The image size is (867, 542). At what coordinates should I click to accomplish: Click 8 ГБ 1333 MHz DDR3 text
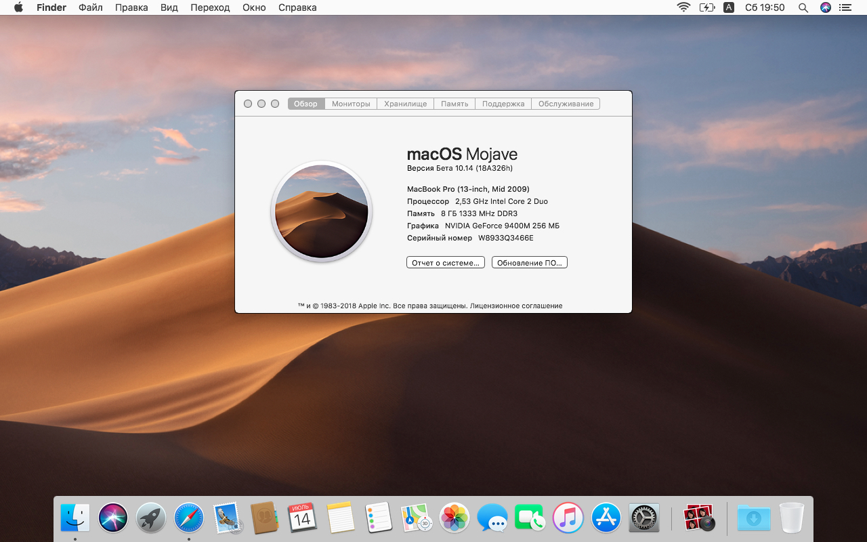479,213
